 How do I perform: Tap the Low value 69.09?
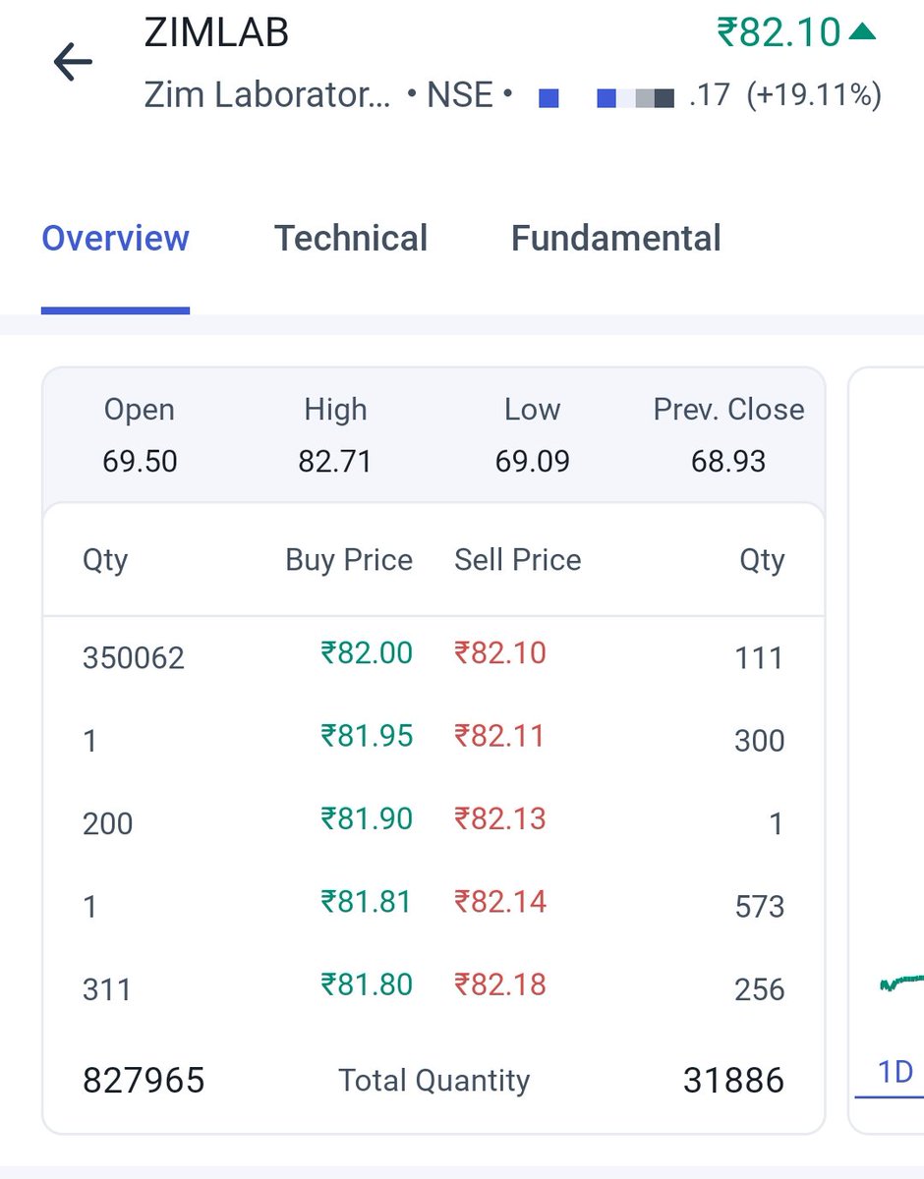click(532, 461)
